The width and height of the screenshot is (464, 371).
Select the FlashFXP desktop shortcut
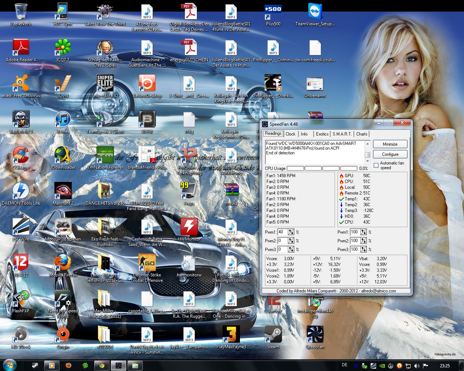(21, 302)
